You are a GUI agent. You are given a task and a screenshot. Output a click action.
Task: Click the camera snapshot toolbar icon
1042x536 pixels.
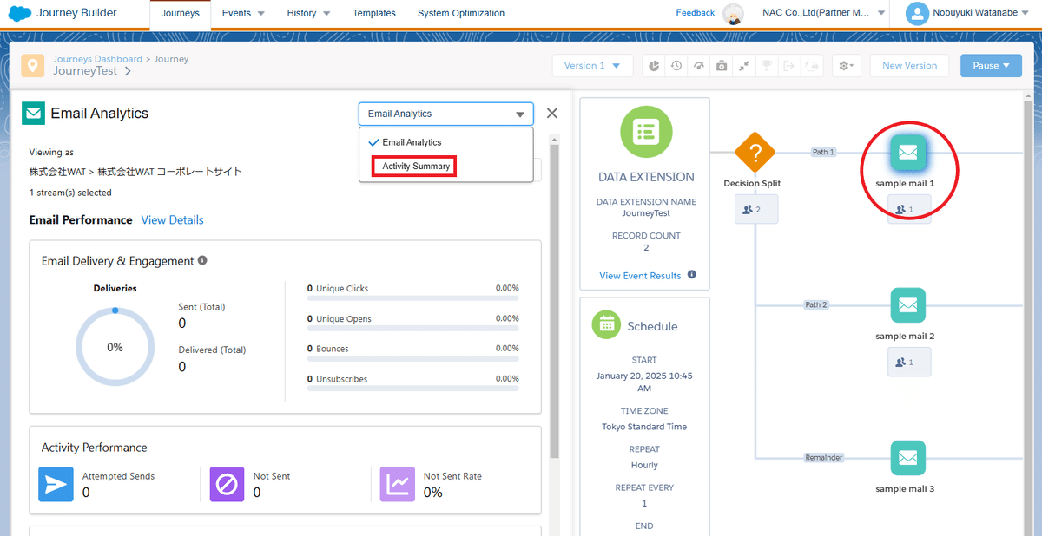pos(722,66)
